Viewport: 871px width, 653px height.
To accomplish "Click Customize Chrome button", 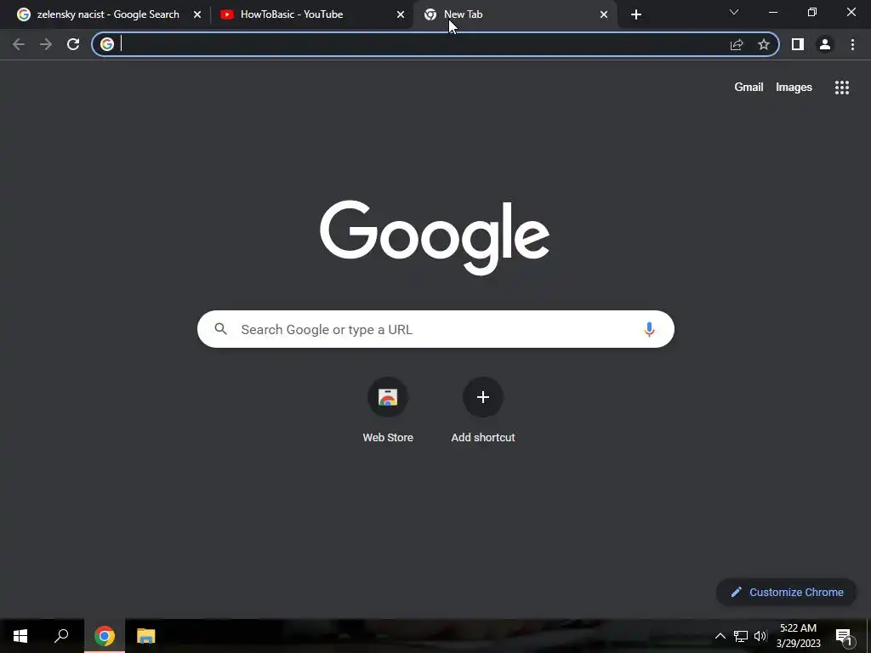I will click(x=787, y=592).
